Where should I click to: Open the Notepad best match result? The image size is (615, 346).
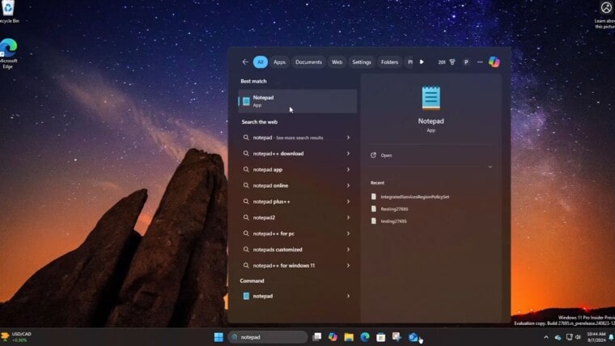pos(297,101)
